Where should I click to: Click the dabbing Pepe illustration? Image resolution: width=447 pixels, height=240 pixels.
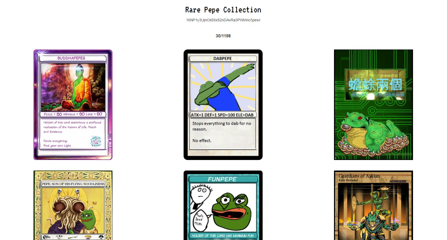pos(223,87)
